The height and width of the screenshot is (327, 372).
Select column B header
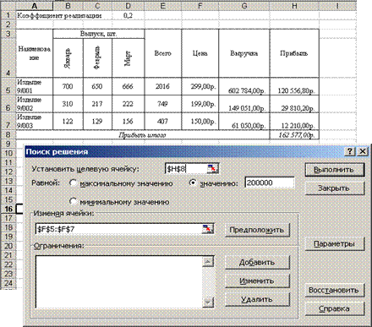click(x=68, y=6)
